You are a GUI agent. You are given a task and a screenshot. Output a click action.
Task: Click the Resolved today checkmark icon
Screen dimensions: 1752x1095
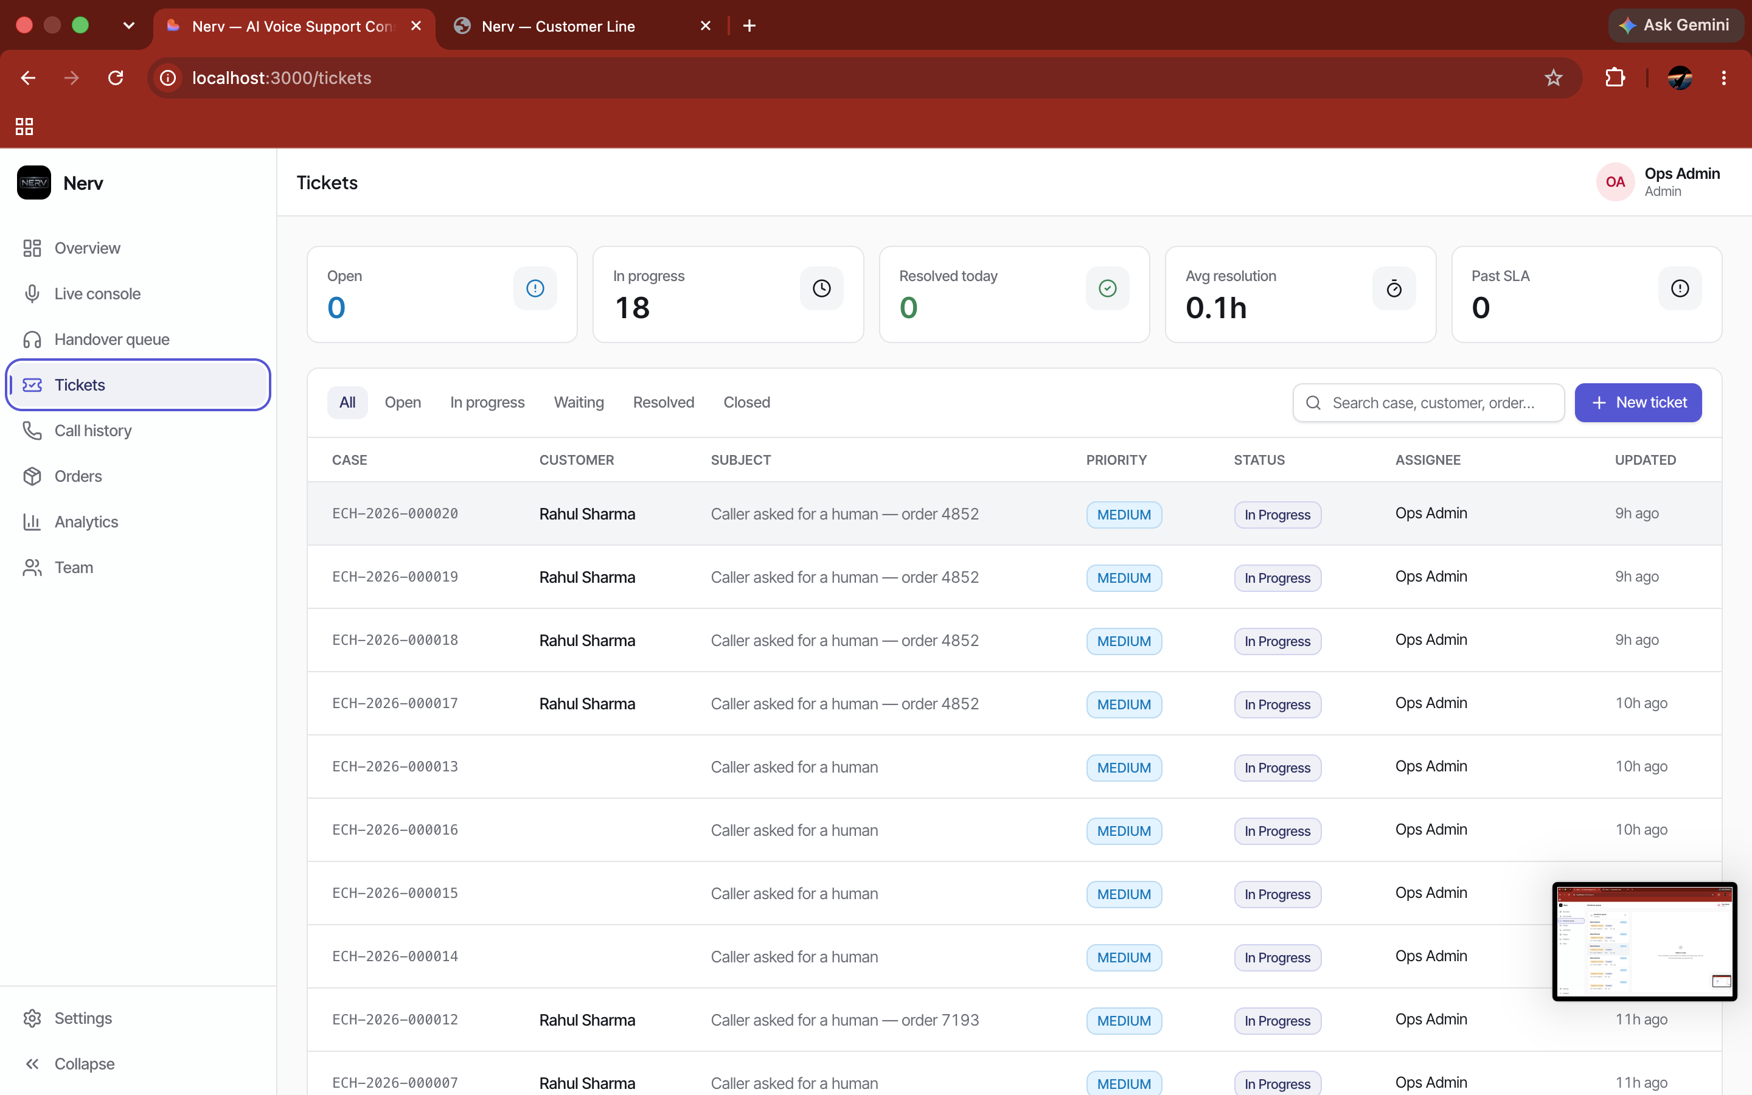pos(1108,288)
